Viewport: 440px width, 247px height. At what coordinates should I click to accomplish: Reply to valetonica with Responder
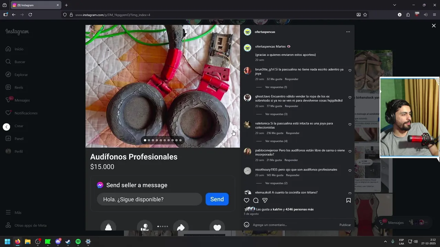(x=293, y=133)
